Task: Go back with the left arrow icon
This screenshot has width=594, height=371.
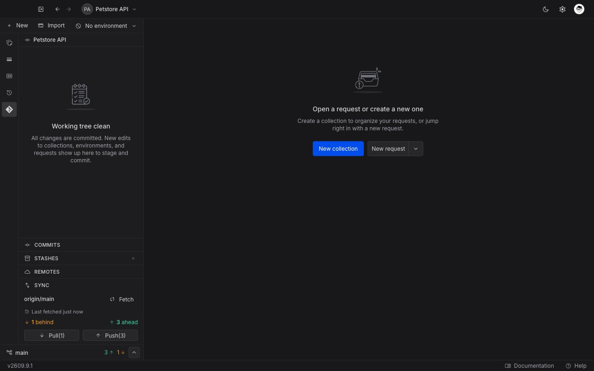Action: (x=58, y=9)
